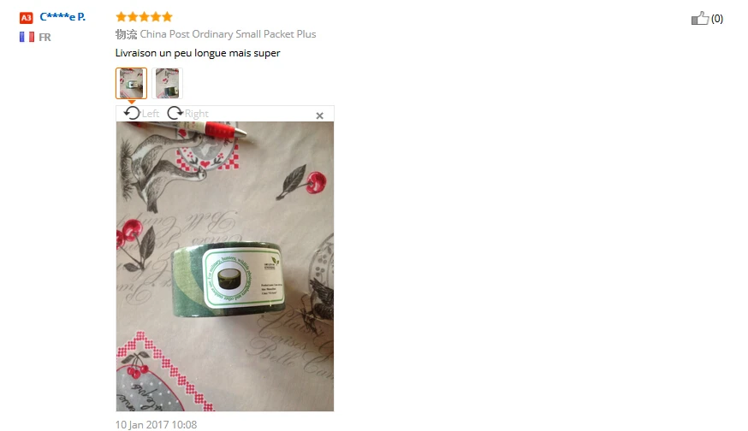748x431 pixels.
Task: Click the review text 'Livraison un peu longue'
Action: tap(171, 53)
